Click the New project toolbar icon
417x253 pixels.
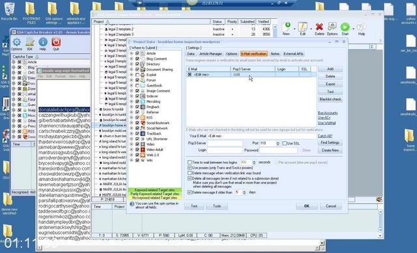287,27
